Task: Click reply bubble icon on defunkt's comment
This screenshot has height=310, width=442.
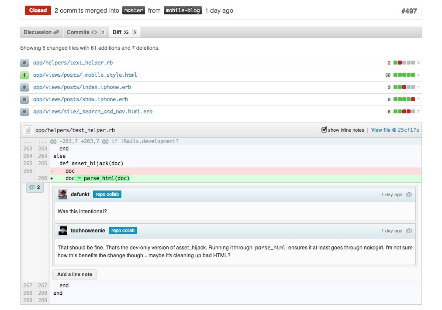Action: coord(409,195)
